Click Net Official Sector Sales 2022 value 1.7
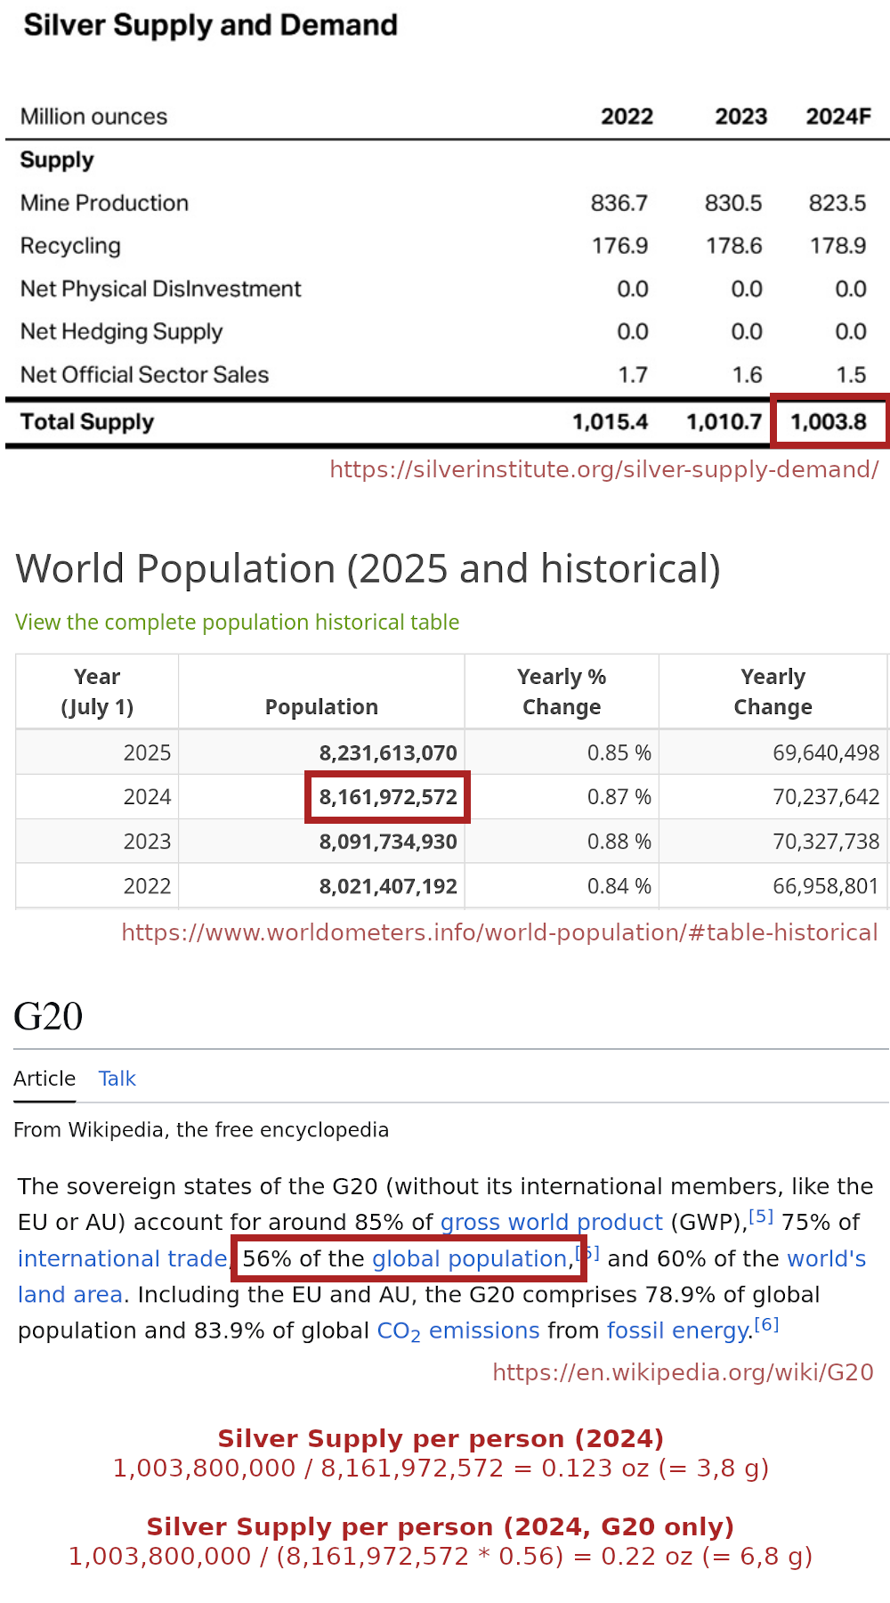 [x=633, y=375]
